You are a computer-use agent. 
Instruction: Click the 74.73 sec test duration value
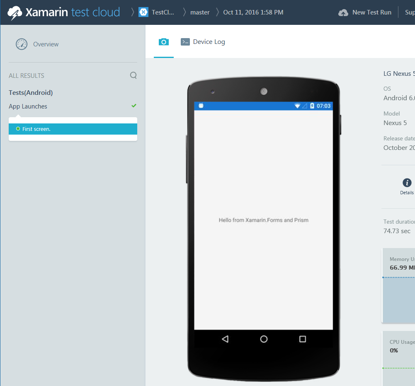(x=397, y=231)
